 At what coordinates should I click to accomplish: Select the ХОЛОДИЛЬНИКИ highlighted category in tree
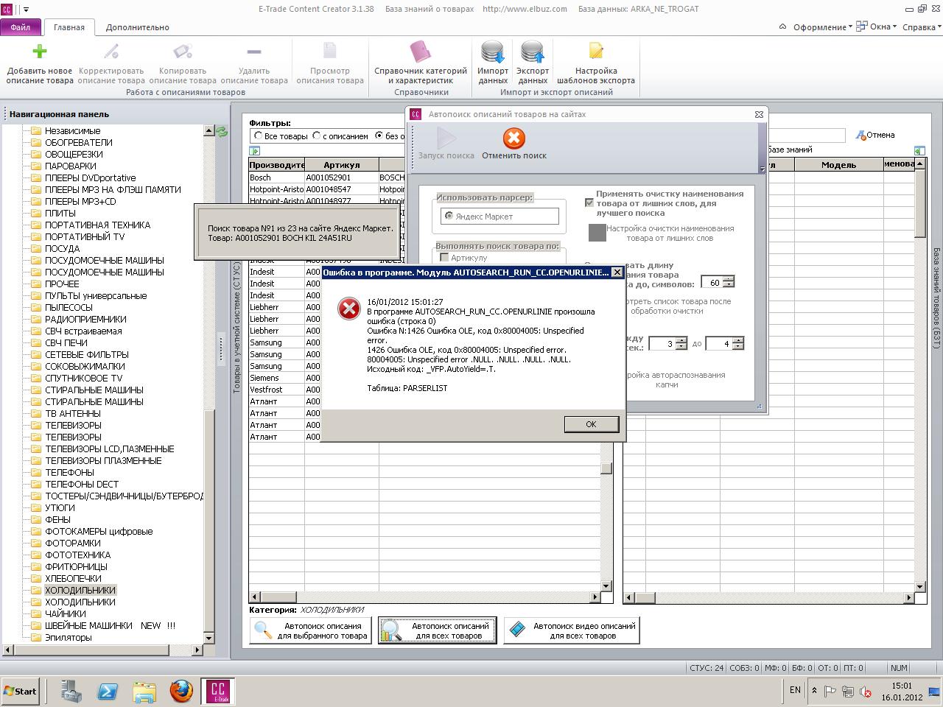point(80,590)
